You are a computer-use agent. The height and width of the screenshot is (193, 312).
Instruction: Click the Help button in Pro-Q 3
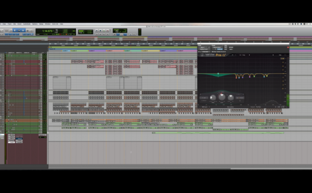280,55
